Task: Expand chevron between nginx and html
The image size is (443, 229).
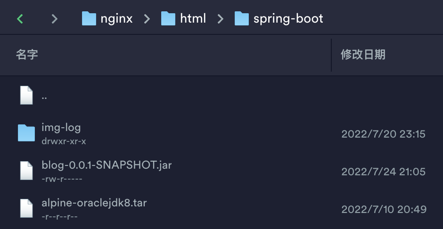Action: tap(147, 19)
